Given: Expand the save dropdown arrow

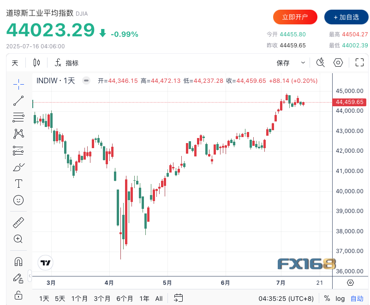Looking at the screenshot, I should pos(303,63).
